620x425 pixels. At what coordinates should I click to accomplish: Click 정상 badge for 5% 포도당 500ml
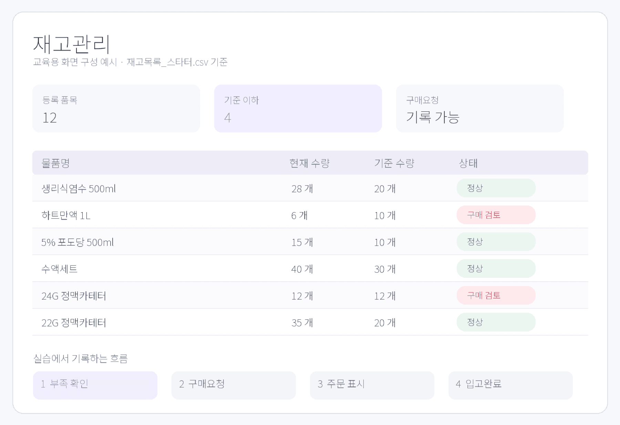(x=496, y=242)
